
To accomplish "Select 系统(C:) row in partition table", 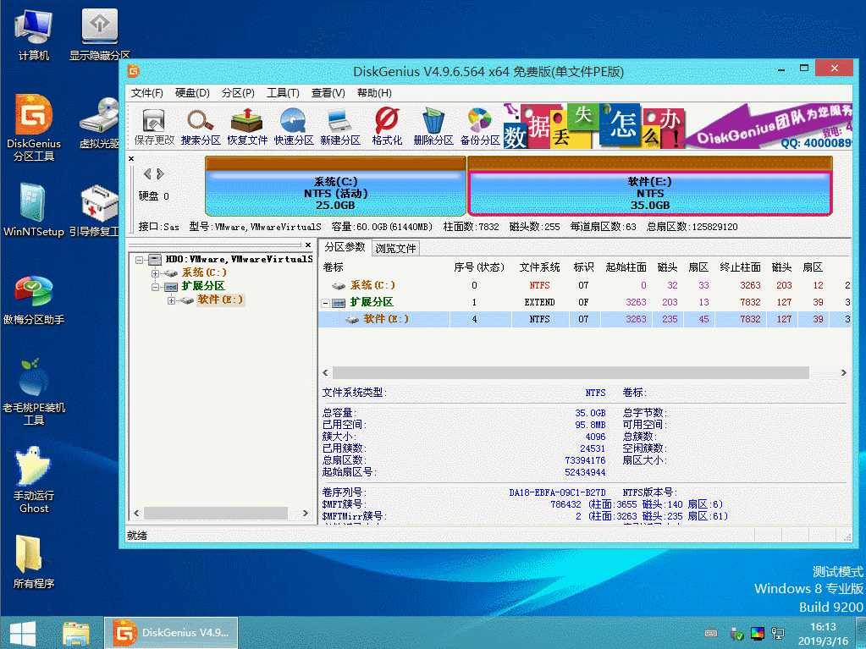I will tap(584, 285).
